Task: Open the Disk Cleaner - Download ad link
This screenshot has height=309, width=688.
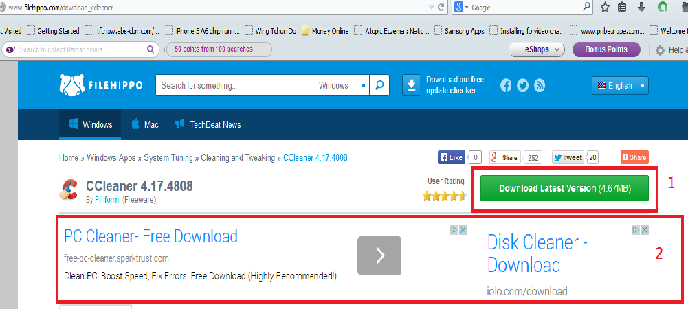Action: pyautogui.click(x=537, y=253)
